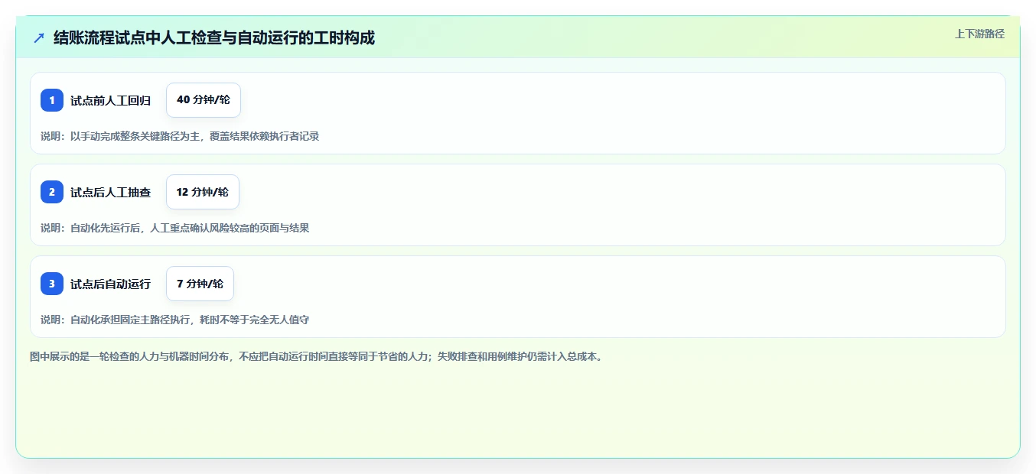1036x474 pixels.
Task: Click the arrow icon beside the title
Action: tap(39, 37)
